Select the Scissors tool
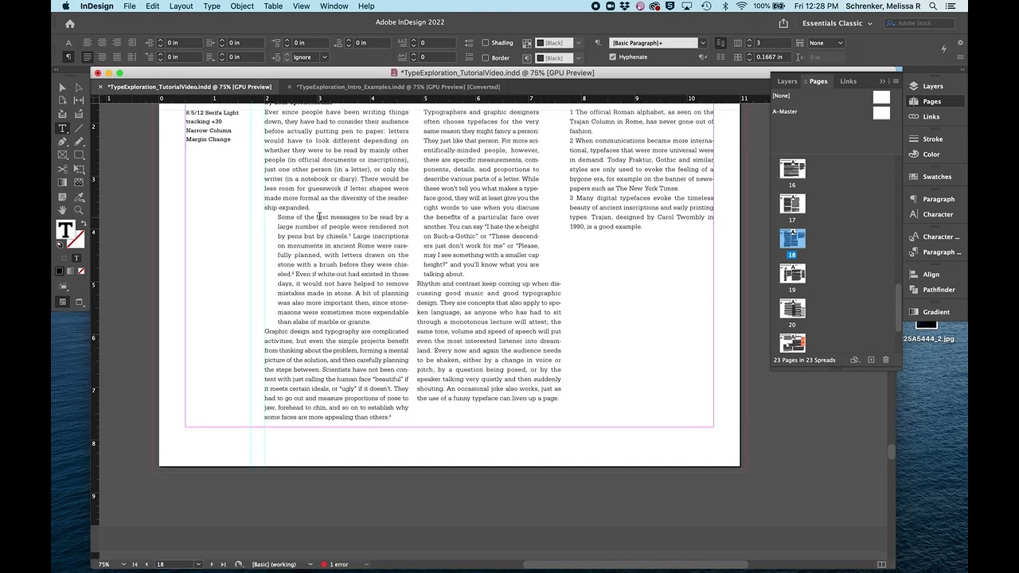This screenshot has height=573, width=1019. point(63,169)
